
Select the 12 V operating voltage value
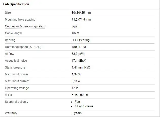[x=75, y=88]
